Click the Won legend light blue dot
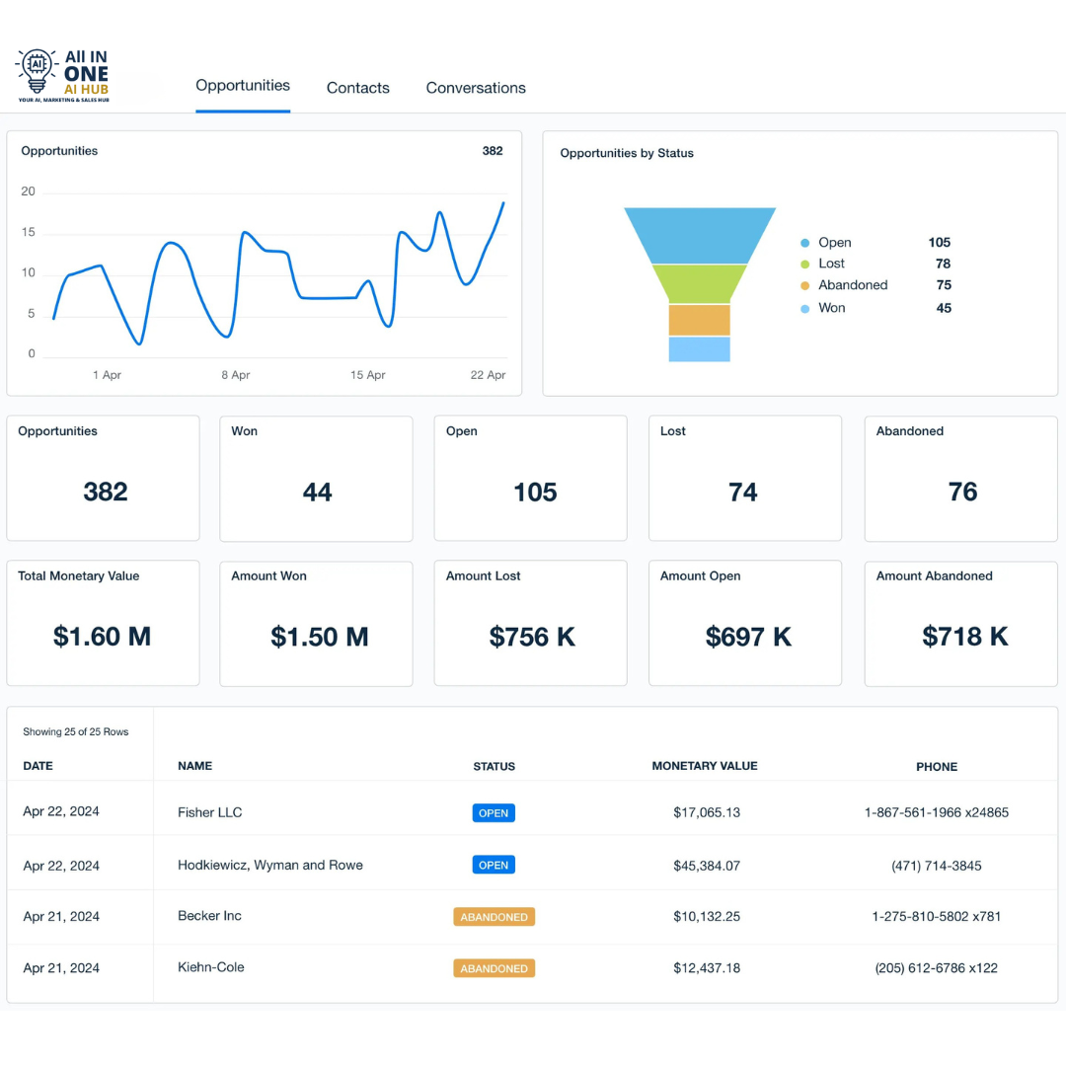Viewport: 1066px width, 1066px height. pyautogui.click(x=805, y=309)
